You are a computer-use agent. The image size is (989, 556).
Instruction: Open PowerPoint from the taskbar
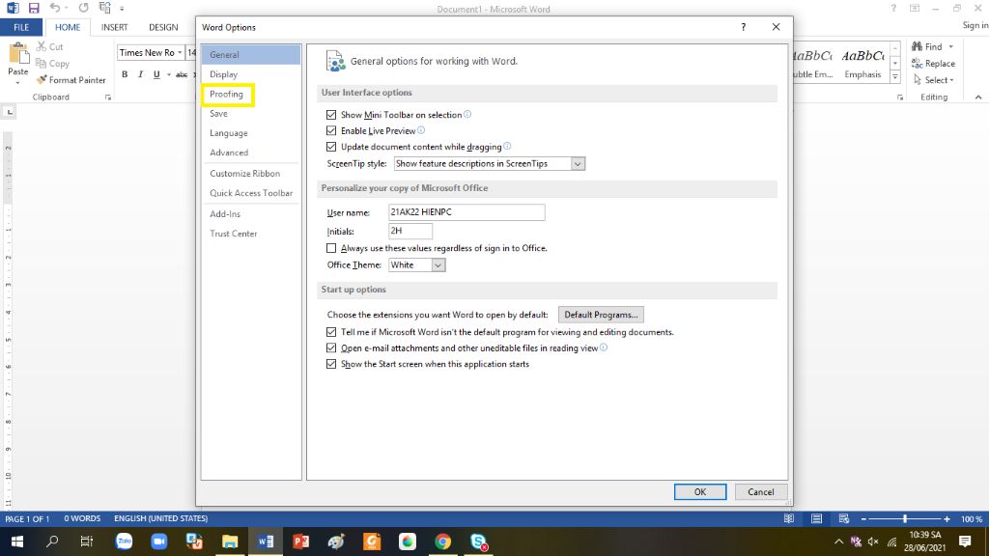[x=301, y=542]
